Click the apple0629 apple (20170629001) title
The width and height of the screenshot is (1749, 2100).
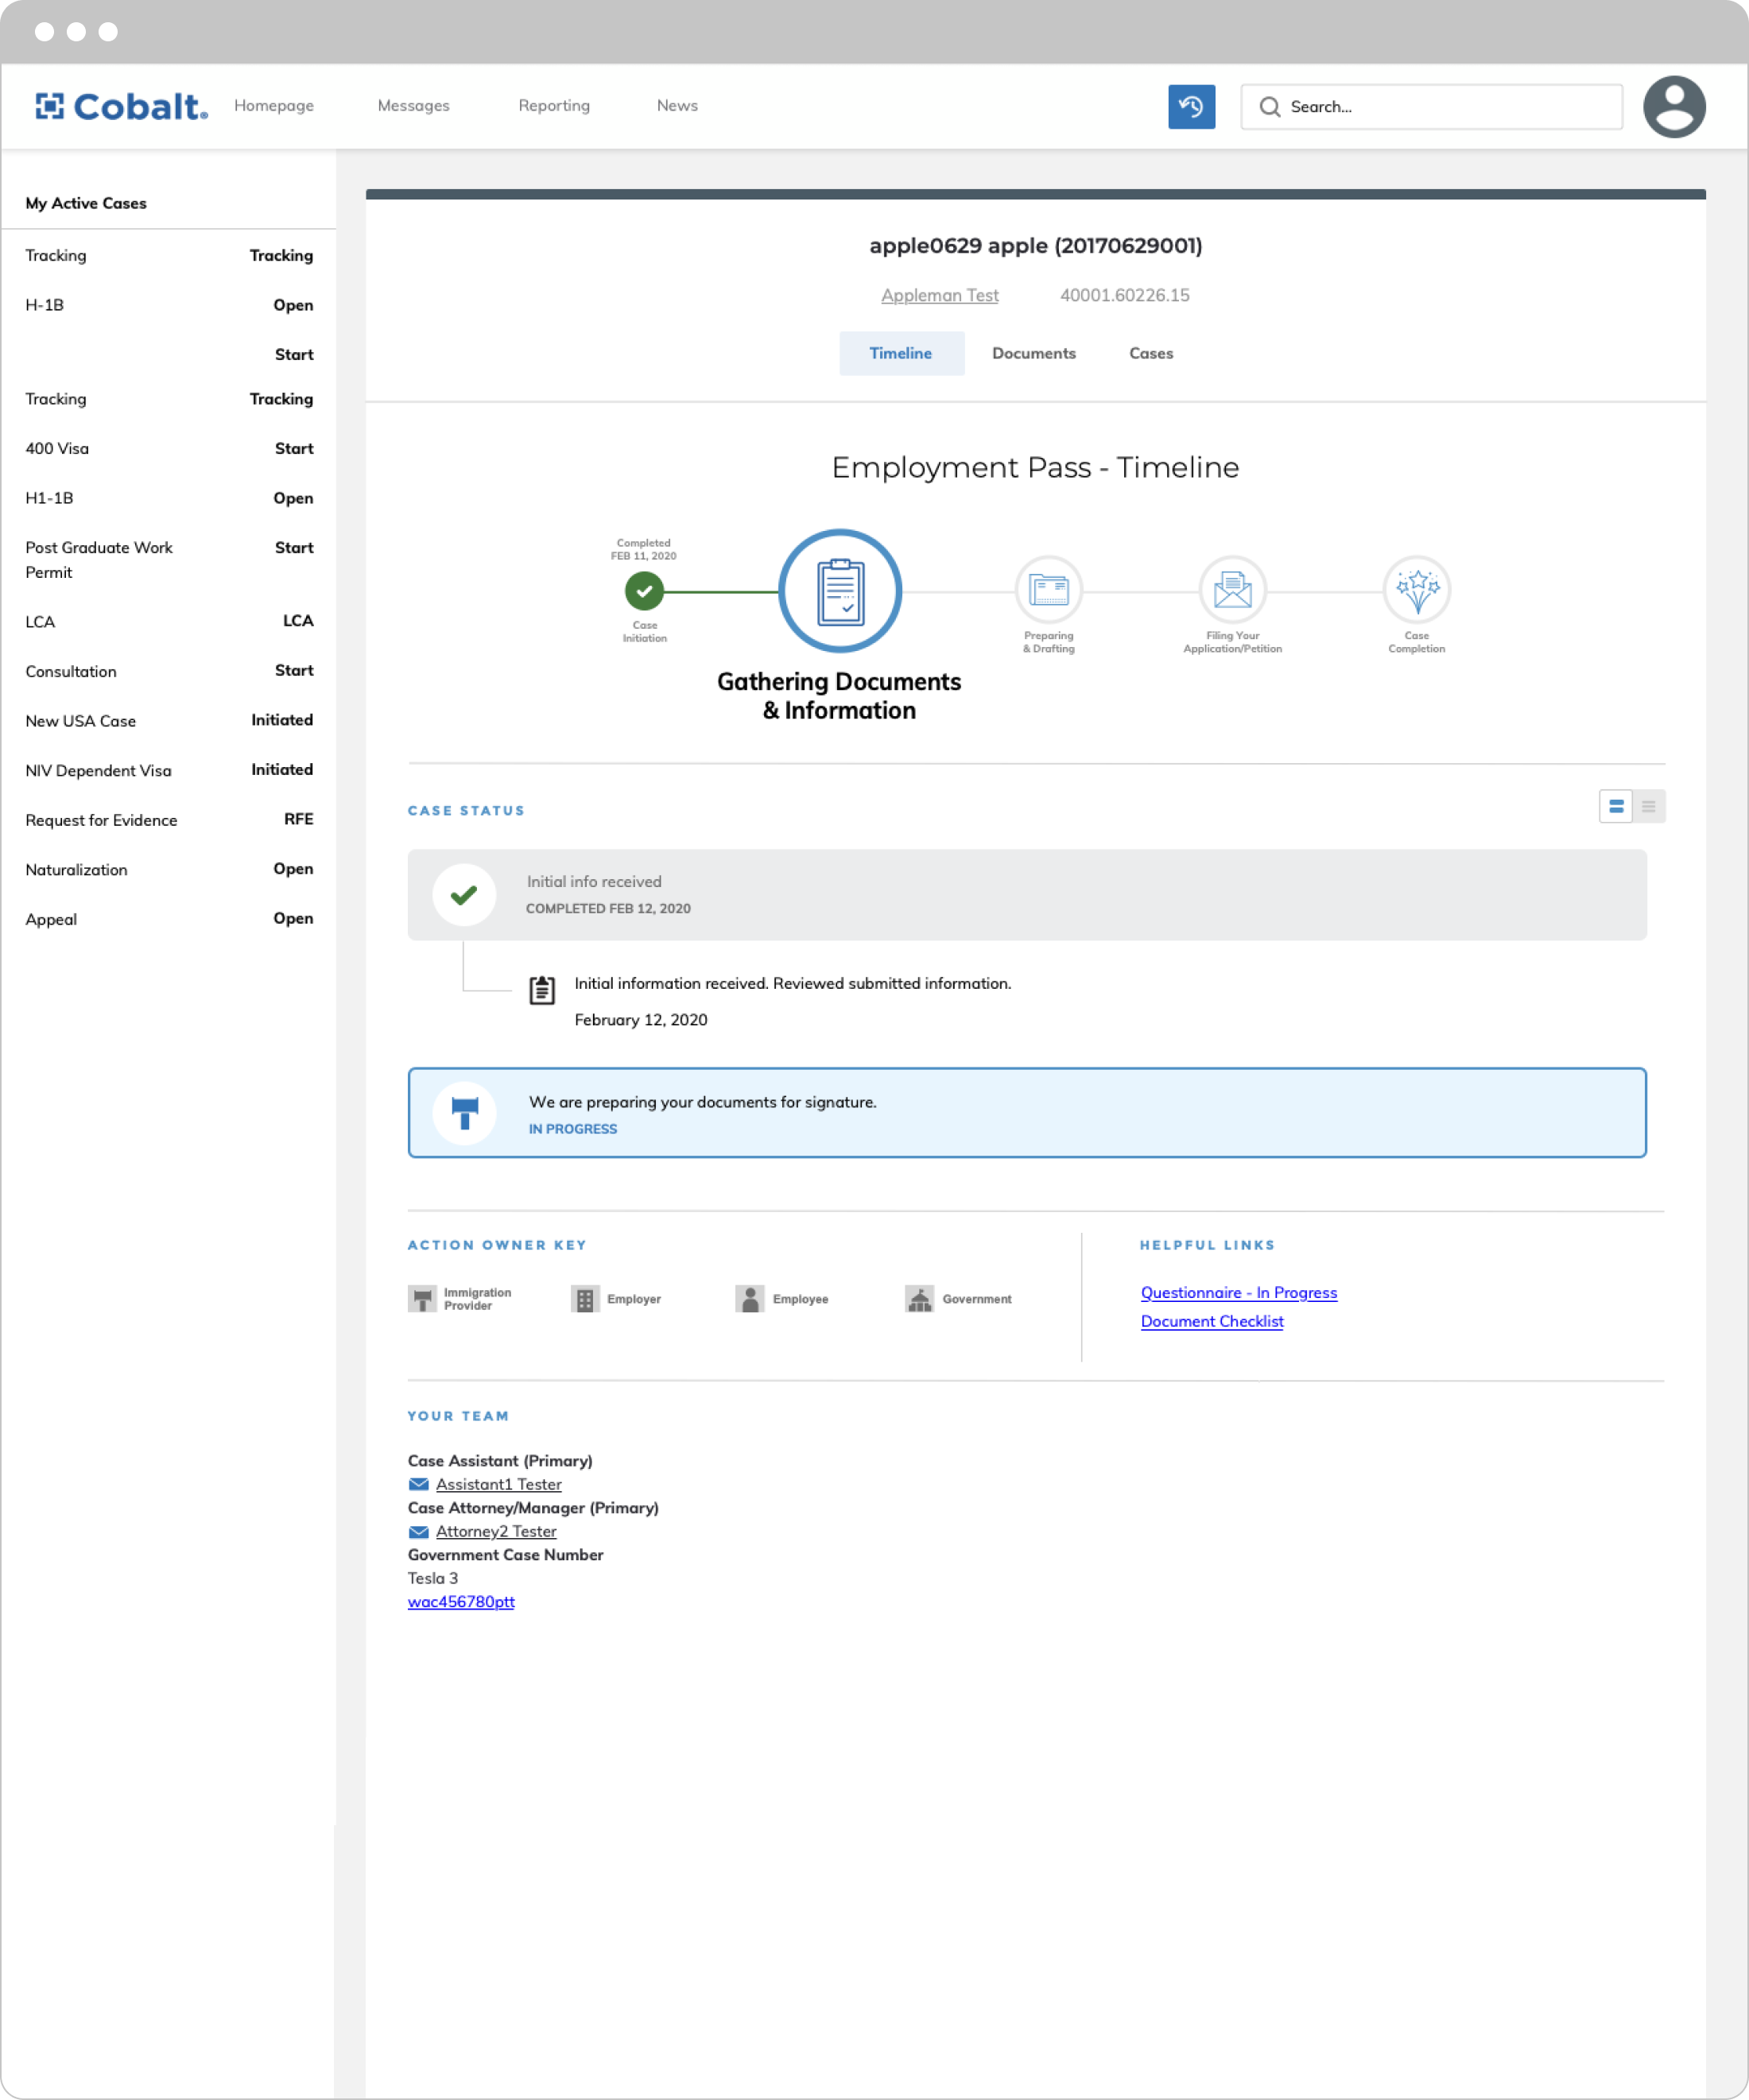(x=1035, y=246)
